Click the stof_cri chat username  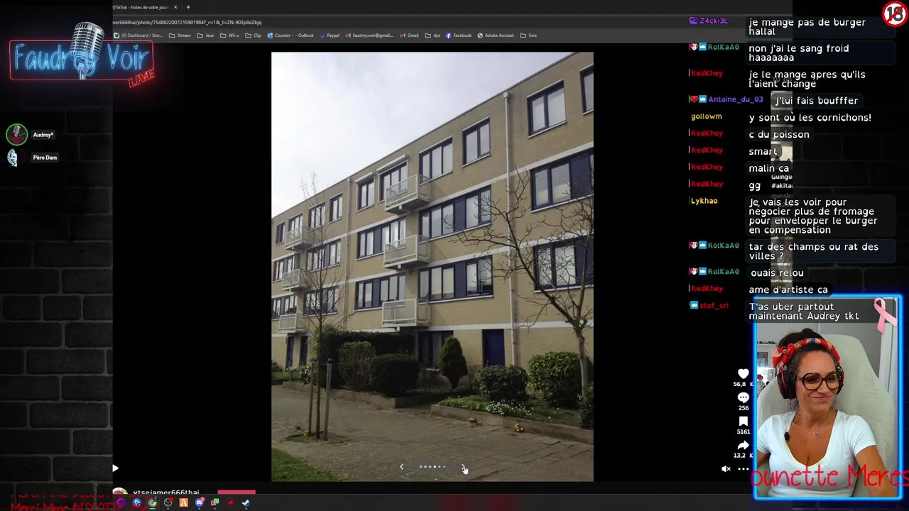click(714, 305)
